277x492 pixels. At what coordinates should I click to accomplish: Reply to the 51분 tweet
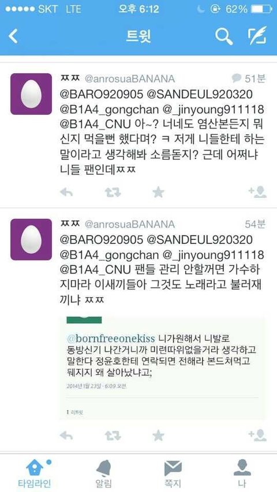(66, 191)
